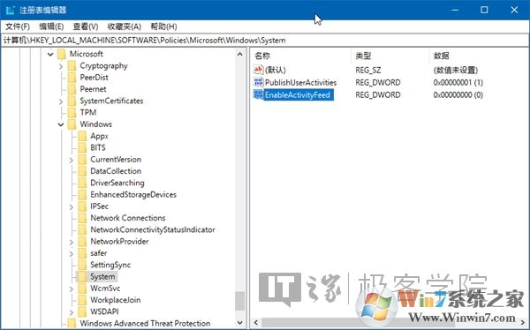Open the 编辑(E) menu
Image resolution: width=530 pixels, height=330 pixels.
click(51, 26)
